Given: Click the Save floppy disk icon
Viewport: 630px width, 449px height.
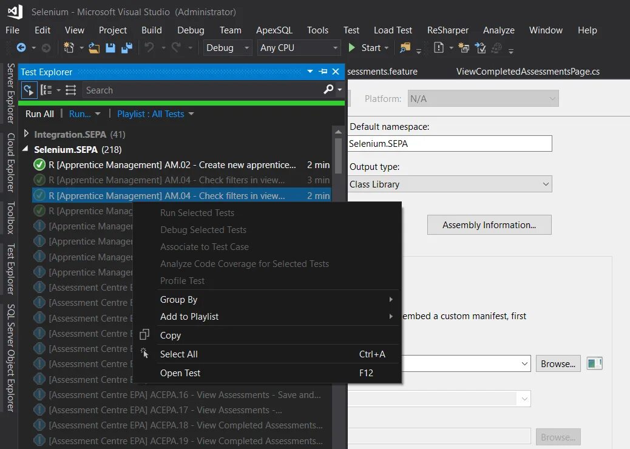Looking at the screenshot, I should click(x=110, y=48).
